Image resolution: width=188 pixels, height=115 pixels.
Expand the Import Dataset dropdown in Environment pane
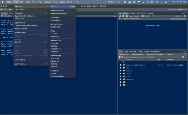click(133, 16)
